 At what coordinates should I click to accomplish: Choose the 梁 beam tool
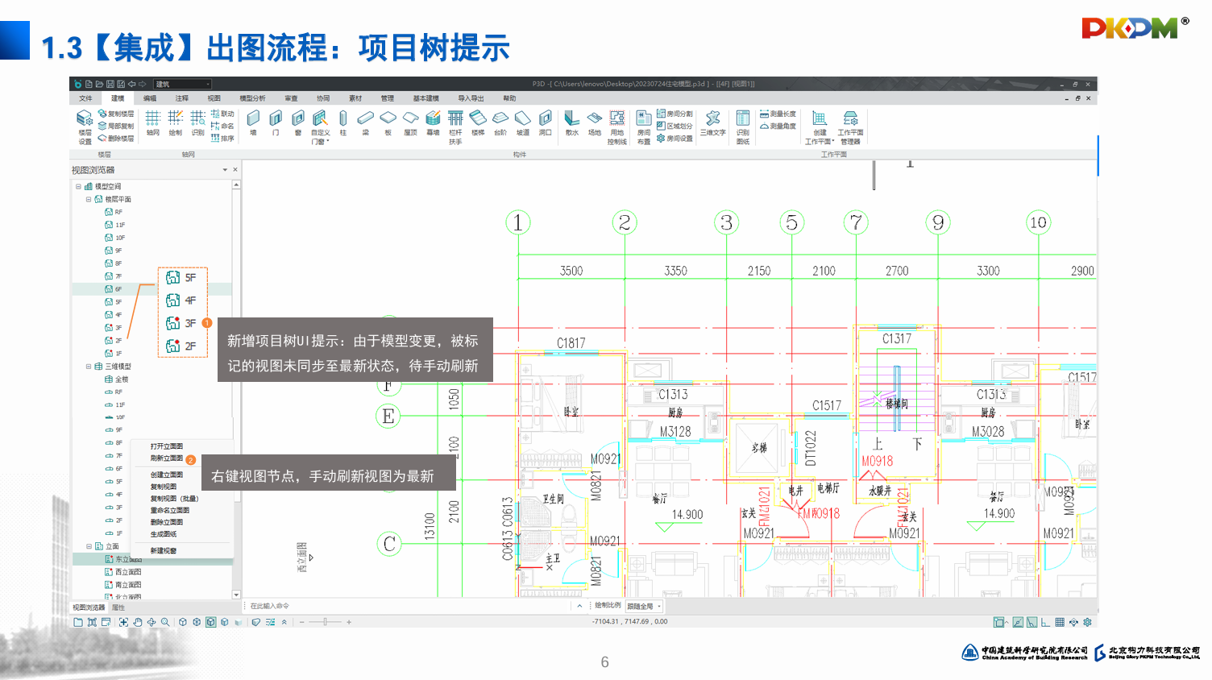(366, 123)
